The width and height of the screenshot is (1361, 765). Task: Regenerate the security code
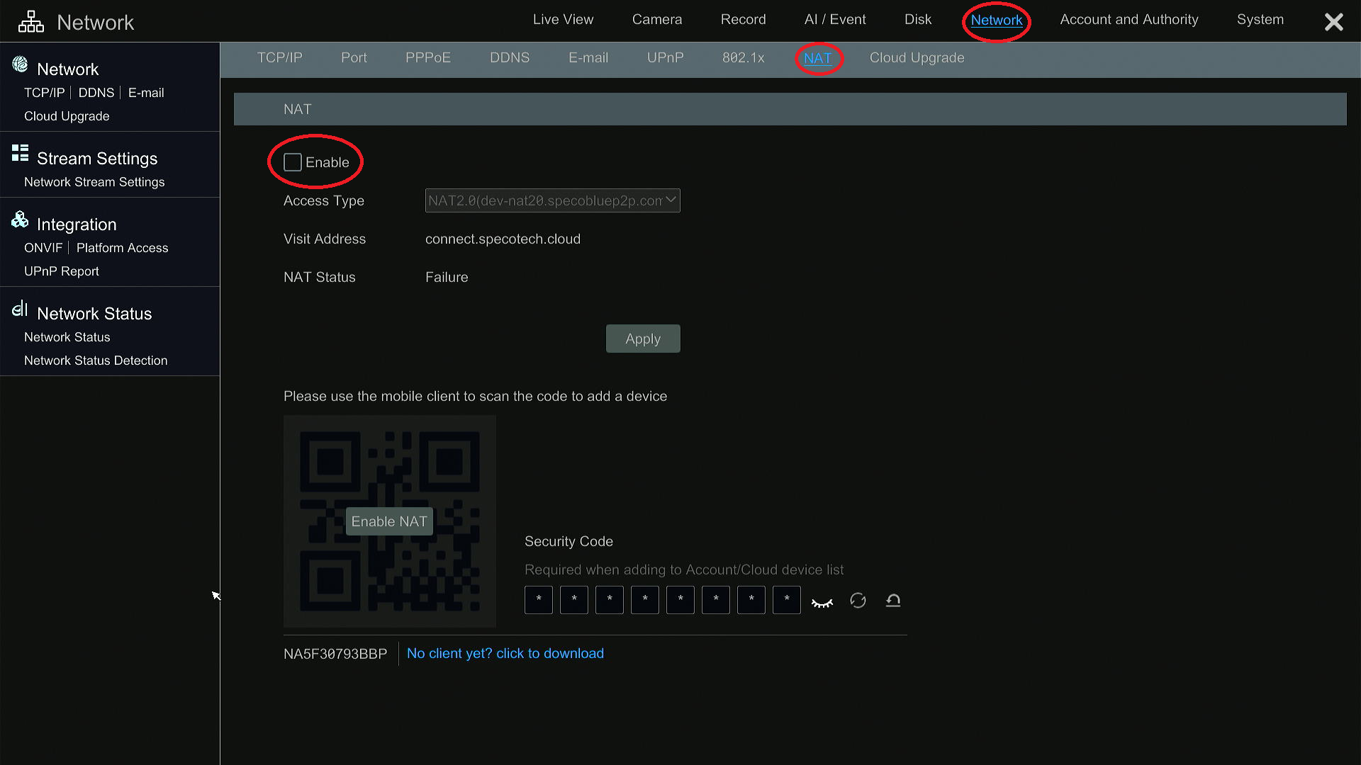[x=858, y=600]
